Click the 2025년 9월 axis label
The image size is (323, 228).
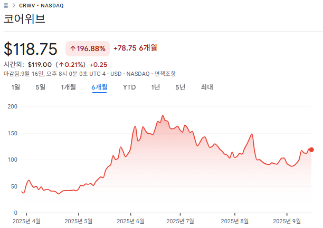tap(287, 221)
